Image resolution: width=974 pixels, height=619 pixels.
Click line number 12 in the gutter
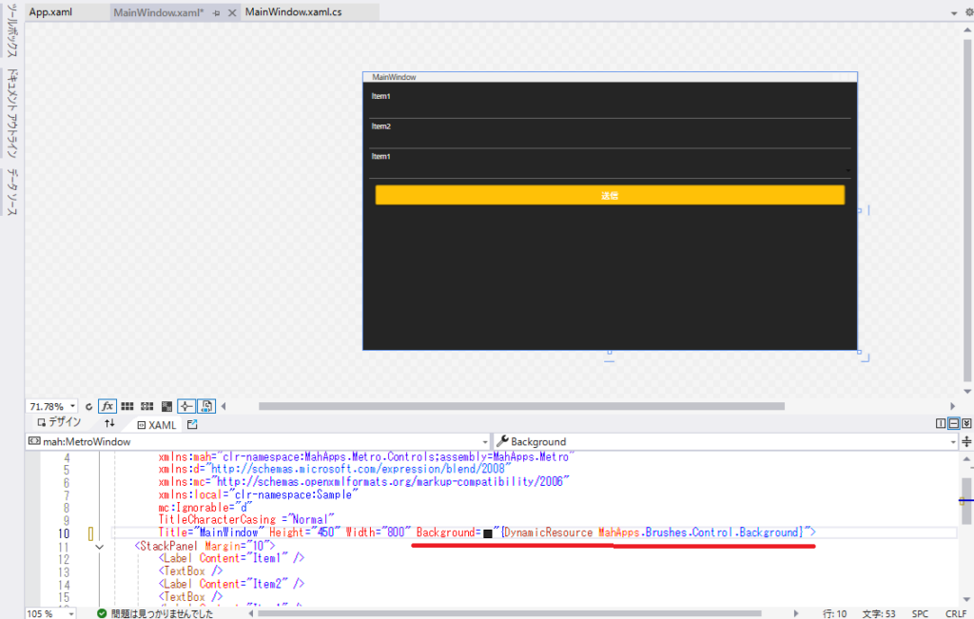(64, 559)
